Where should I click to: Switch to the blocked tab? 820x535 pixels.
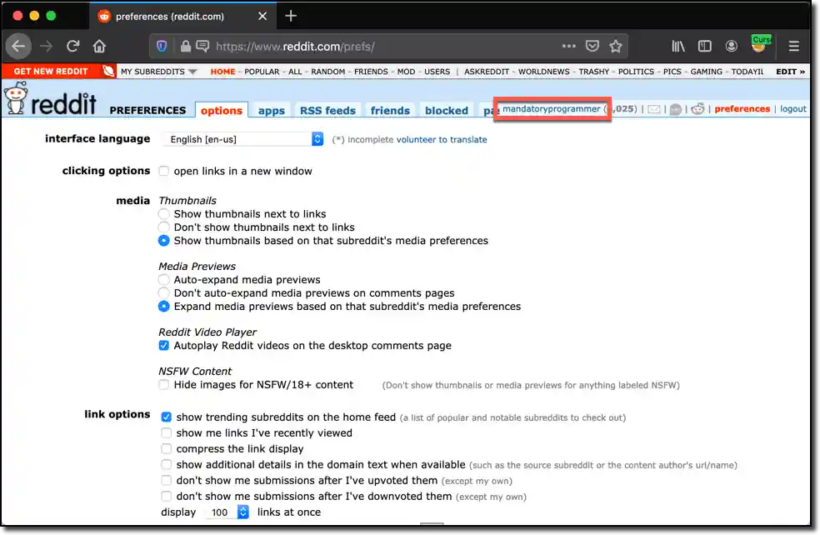446,110
